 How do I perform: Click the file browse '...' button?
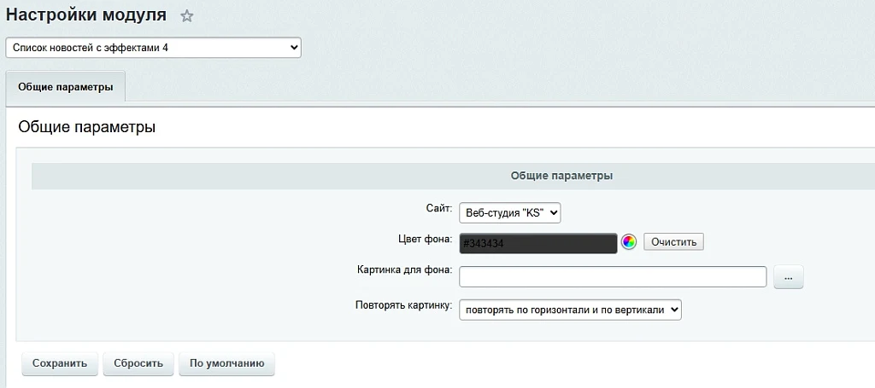788,276
